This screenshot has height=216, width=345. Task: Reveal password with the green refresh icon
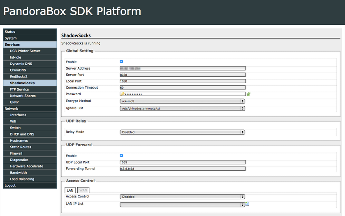tap(249, 94)
